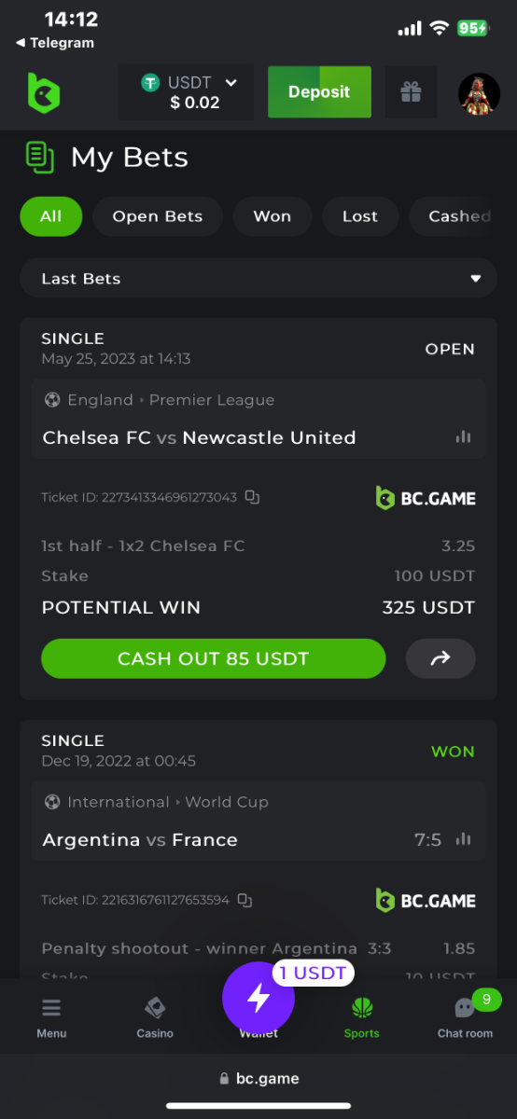The height and width of the screenshot is (1119, 517).
Task: Copy the Chelsea bet ticket ID
Action: 252,498
